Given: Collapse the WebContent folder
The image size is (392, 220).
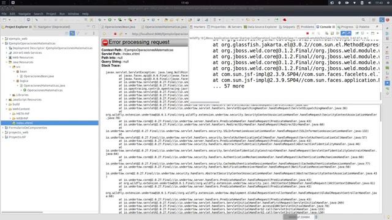Looking at the screenshot, I should click(x=7, y=109).
